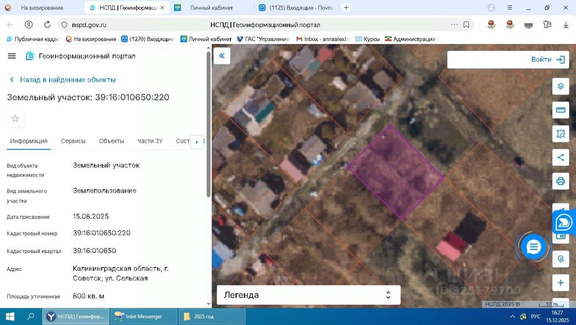Open the Курсы bookmark
This screenshot has width=576, height=325.
[x=367, y=39]
